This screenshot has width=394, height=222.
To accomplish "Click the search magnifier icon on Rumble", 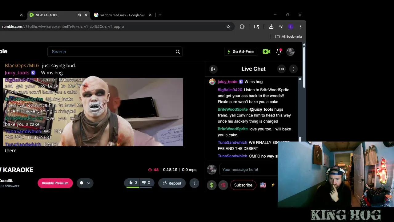I will [178, 51].
